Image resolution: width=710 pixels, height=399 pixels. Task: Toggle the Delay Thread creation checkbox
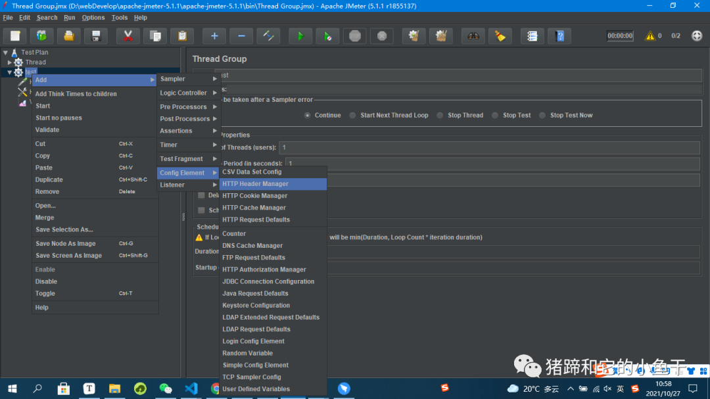[202, 195]
